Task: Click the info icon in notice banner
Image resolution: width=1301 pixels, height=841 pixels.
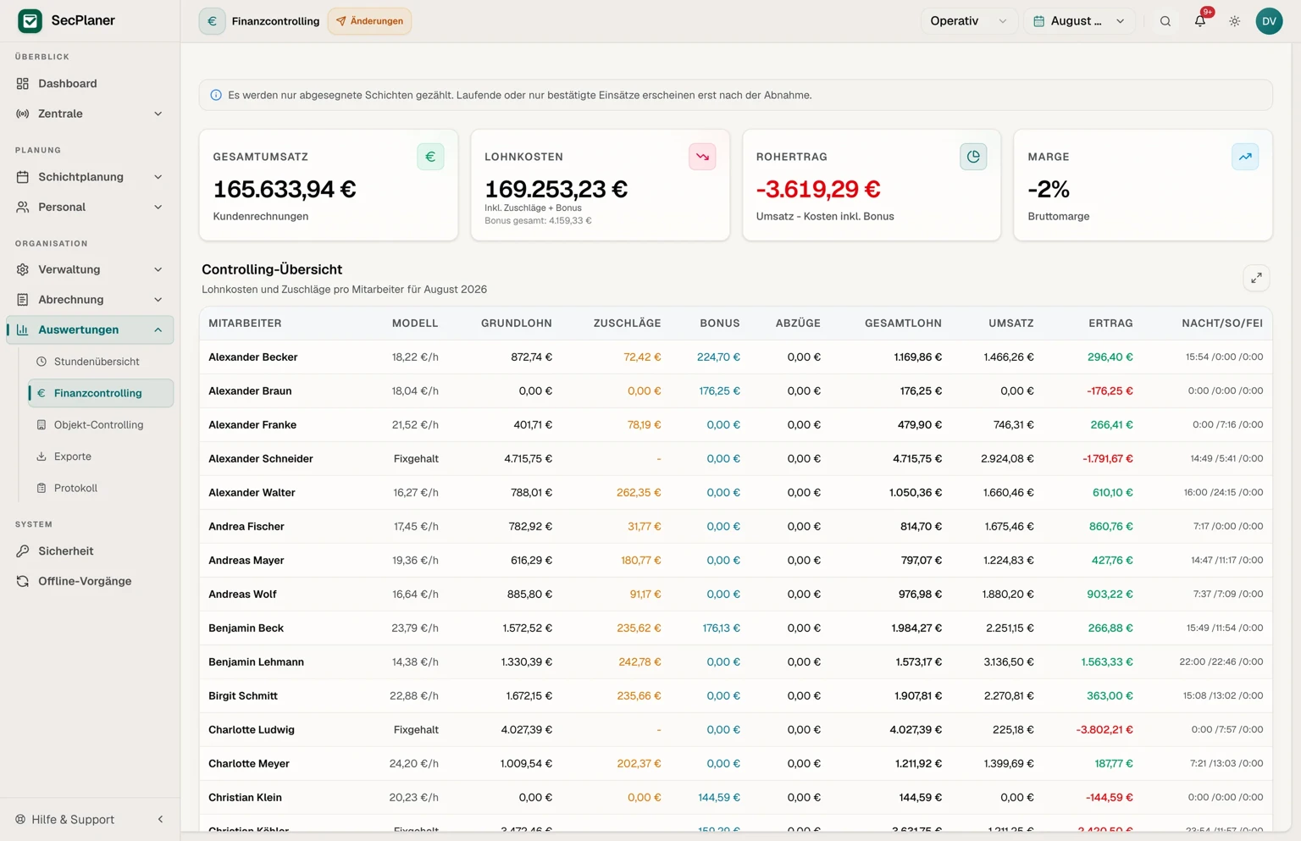Action: tap(216, 95)
